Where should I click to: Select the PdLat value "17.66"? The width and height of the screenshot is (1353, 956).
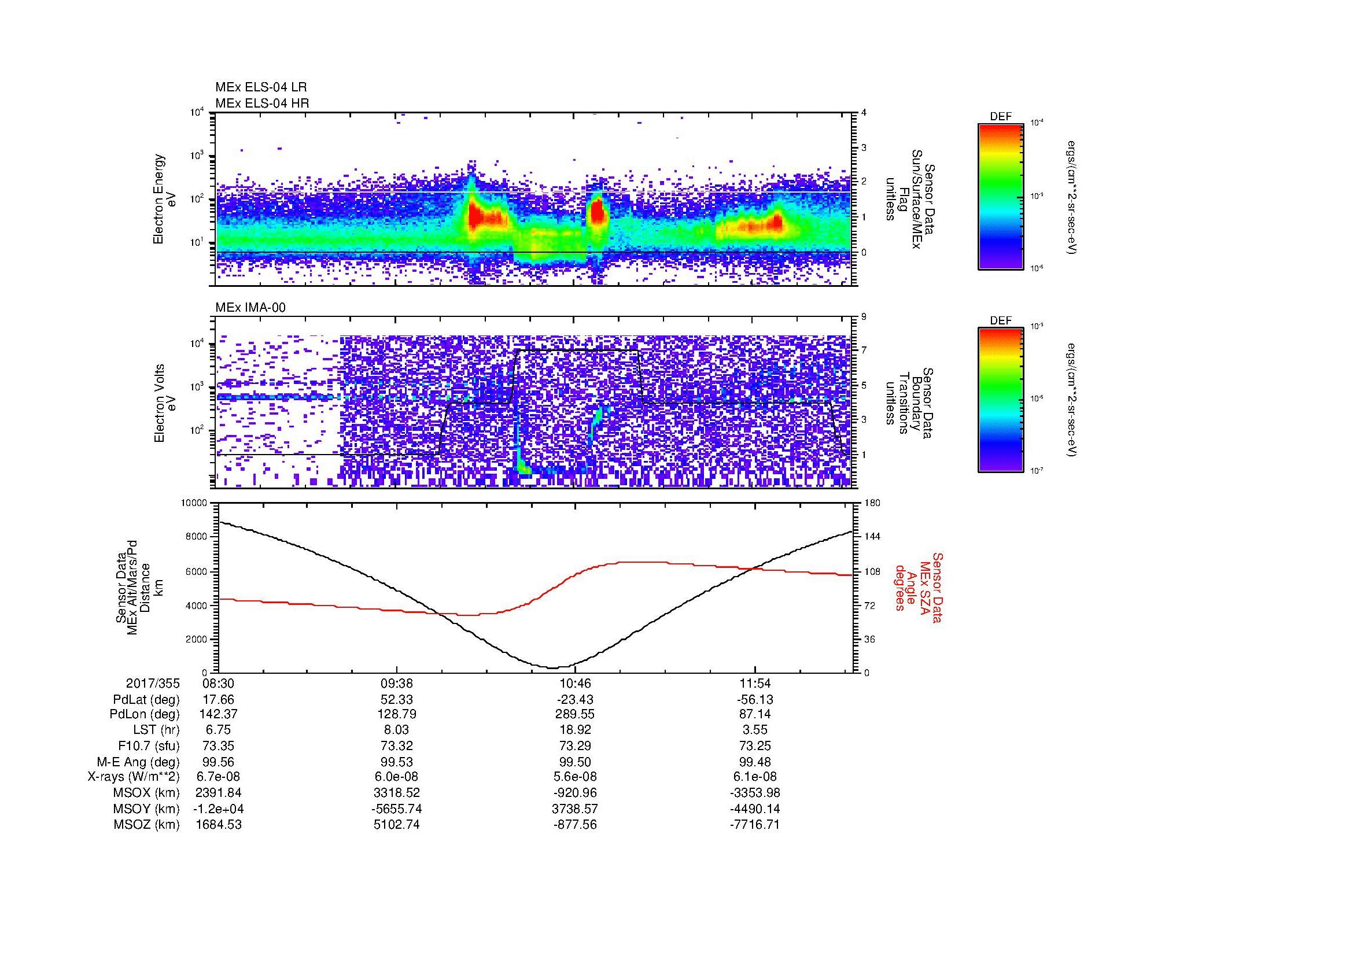point(219,700)
